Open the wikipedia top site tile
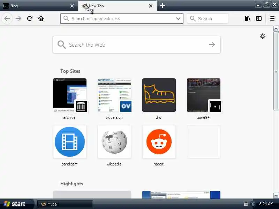Viewport: 279px width, 209px height. [114, 142]
